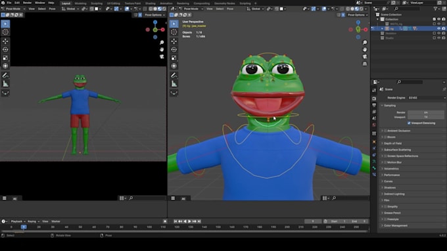The image size is (447, 251).
Task: Select the Select Box tool in right viewport
Action: coord(174,24)
